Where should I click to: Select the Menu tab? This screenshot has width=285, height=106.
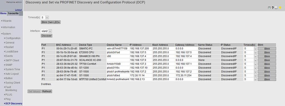click(x=3, y=13)
